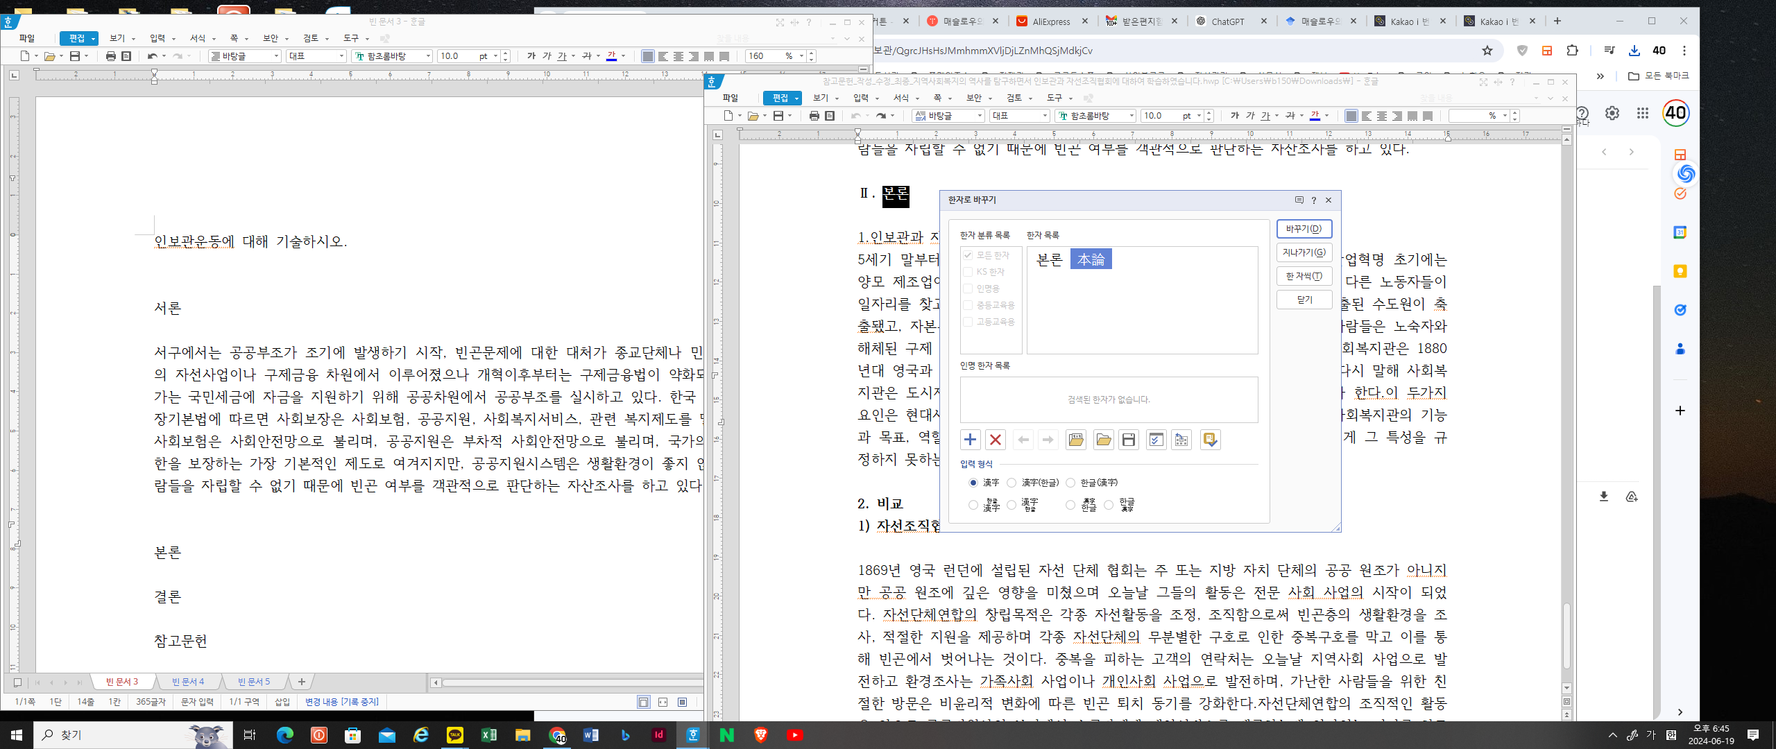This screenshot has width=1776, height=749.
Task: Click the undo icon in left Hangul toolbar
Action: (152, 56)
